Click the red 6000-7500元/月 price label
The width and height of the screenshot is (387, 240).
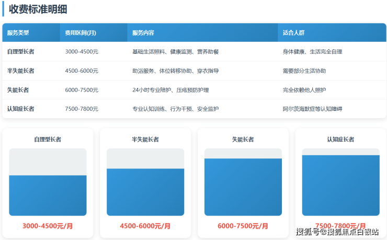click(x=243, y=226)
